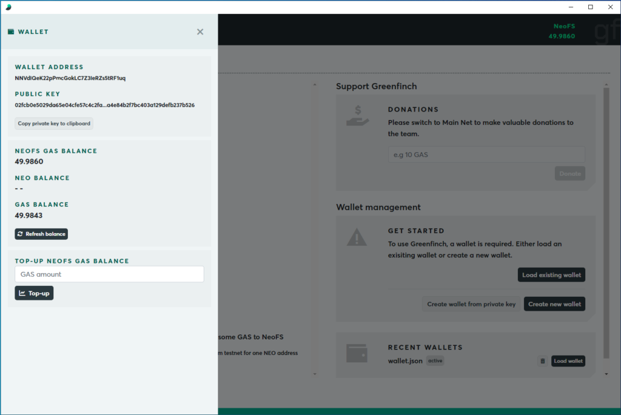Copy private key to clipboard

click(54, 124)
